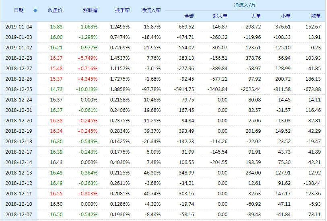Sort by the 收盘价 column header
Viewport: 327px width, 221px height.
55,10
